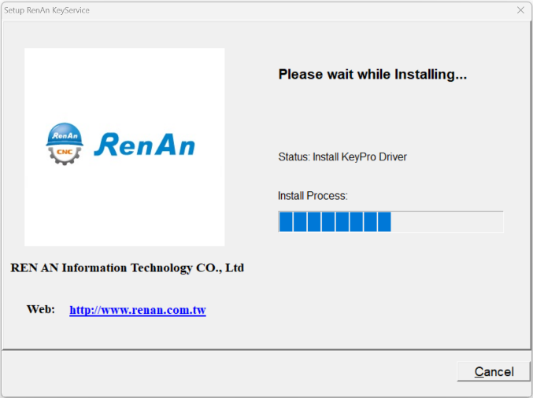Click the Install Process progress bar

[x=390, y=221]
